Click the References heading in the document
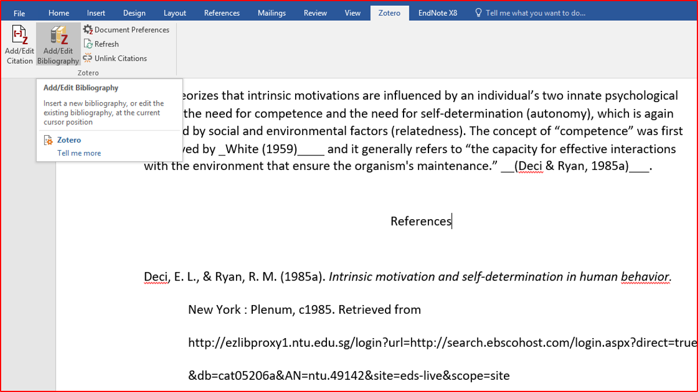Image resolution: width=698 pixels, height=392 pixels. click(420, 222)
